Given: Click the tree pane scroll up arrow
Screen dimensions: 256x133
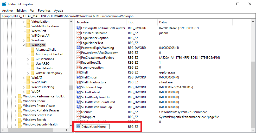Looking at the screenshot, I should pos(71,22).
